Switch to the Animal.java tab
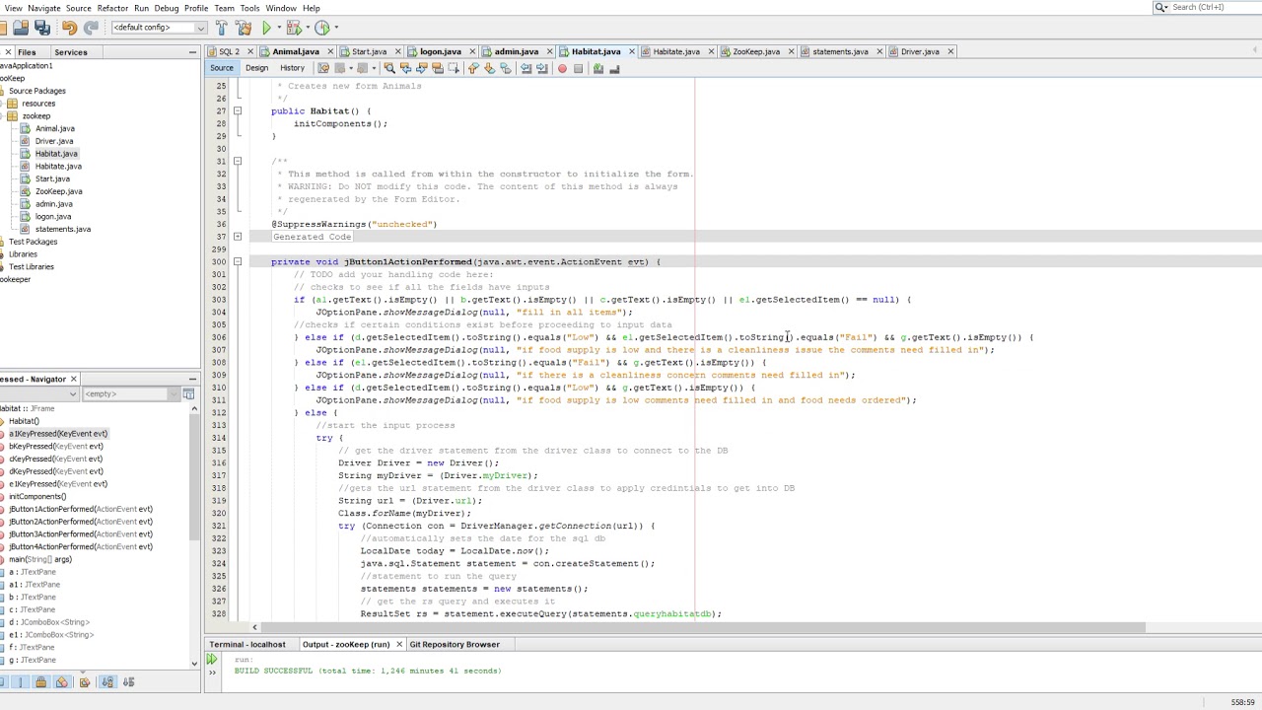1262x710 pixels. [x=295, y=51]
